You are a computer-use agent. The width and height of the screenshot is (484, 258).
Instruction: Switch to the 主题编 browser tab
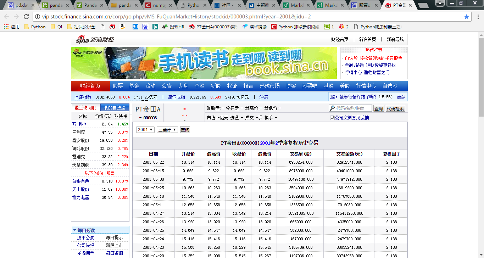(261, 5)
